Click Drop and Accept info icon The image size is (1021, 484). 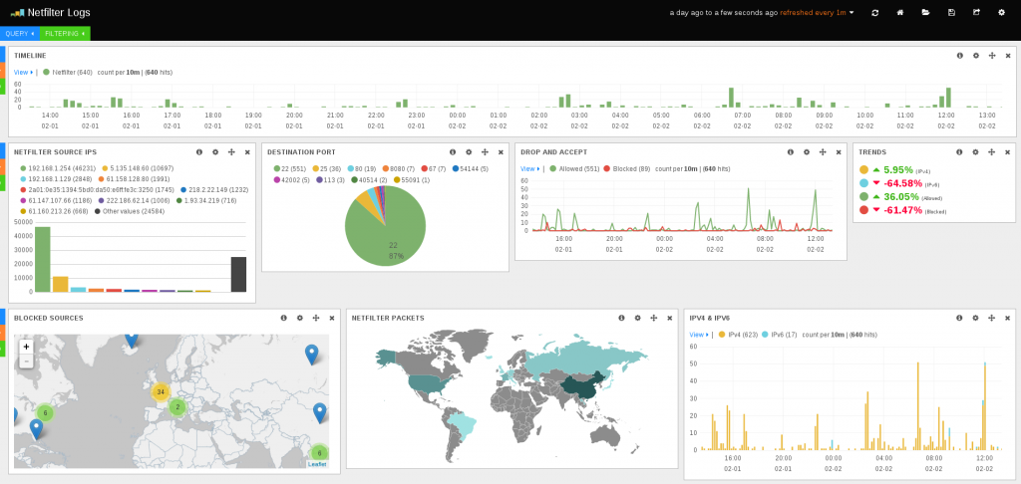pos(791,152)
